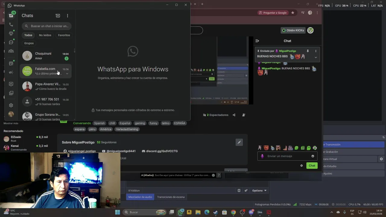
Task: Open the Status updates icon in WhatsApp
Action: (11, 33)
